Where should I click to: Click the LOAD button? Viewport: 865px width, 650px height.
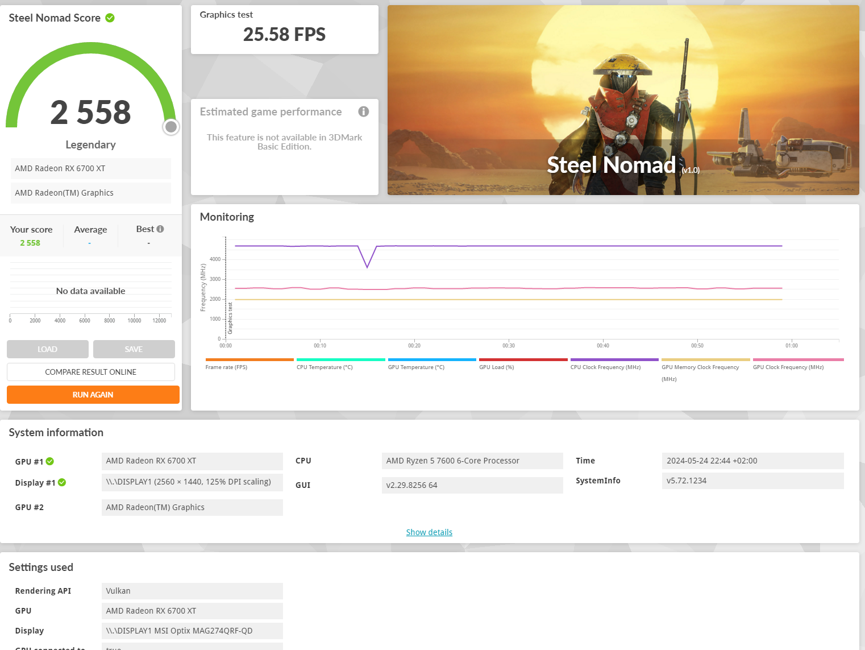[x=48, y=349]
